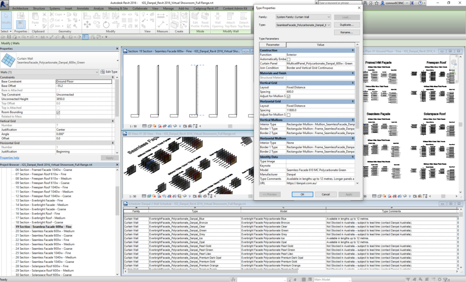The width and height of the screenshot is (466, 282).
Task: Click the Help question mark icon
Action: (420, 3)
